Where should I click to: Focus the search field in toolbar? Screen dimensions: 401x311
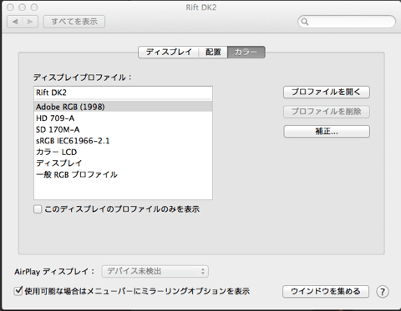tap(347, 22)
